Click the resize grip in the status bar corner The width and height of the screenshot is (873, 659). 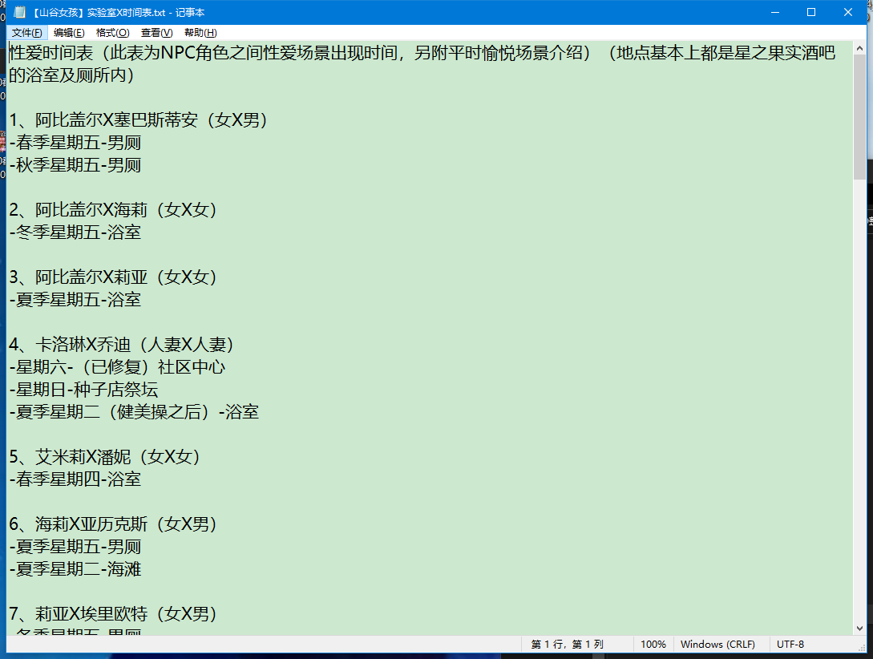point(863,647)
